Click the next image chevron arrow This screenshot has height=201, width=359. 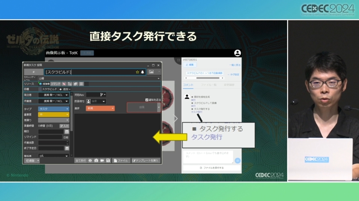pos(176,118)
